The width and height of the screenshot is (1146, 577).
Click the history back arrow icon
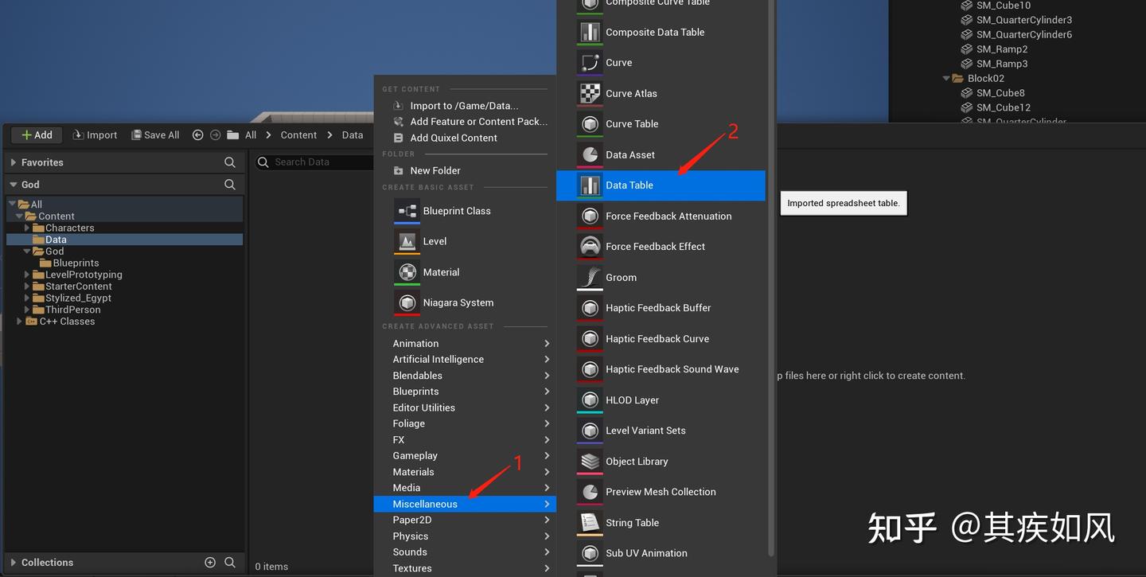point(197,135)
